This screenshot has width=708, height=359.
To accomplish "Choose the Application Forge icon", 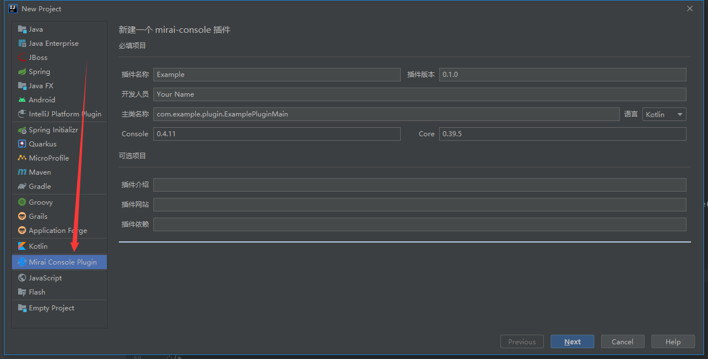I will pyautogui.click(x=22, y=231).
